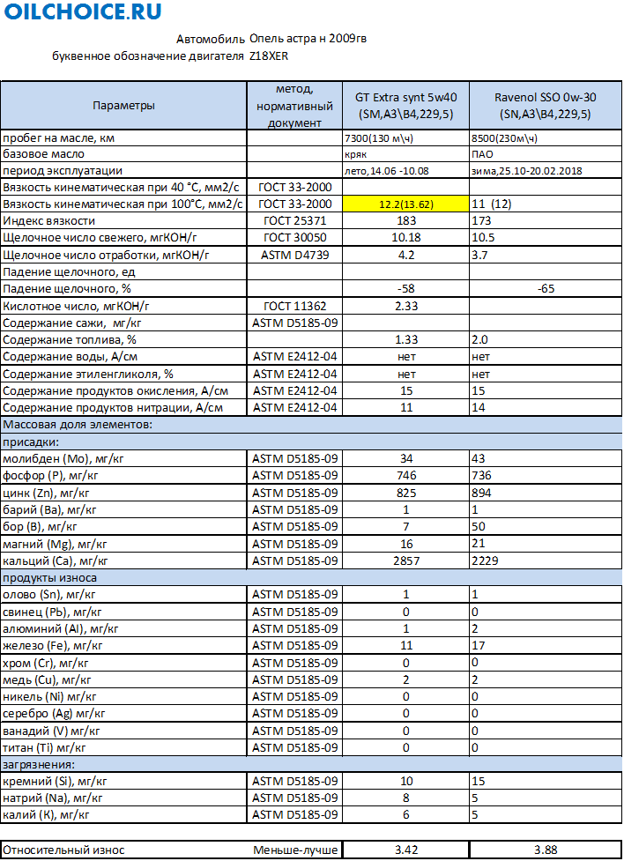Image resolution: width=624 pixels, height=861 pixels.
Task: Select iron value 17
Action: pos(479,645)
